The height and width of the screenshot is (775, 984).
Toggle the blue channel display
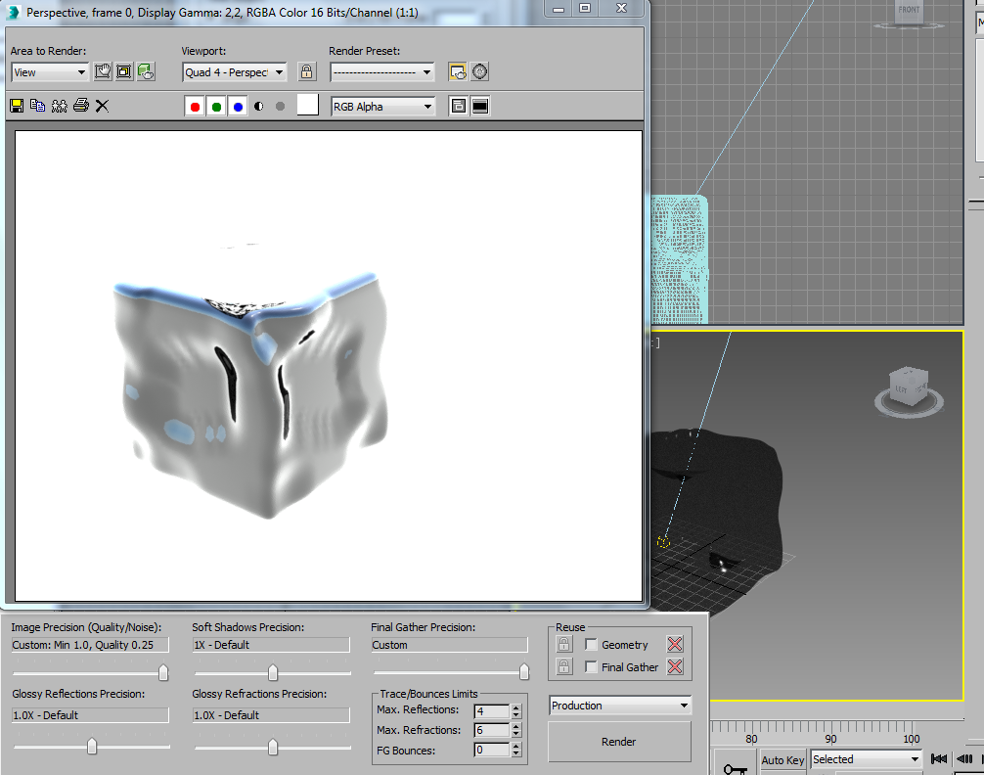click(x=238, y=107)
